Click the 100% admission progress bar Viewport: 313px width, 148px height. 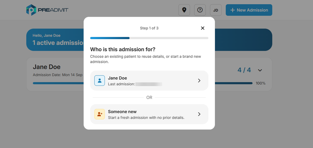(x=142, y=83)
